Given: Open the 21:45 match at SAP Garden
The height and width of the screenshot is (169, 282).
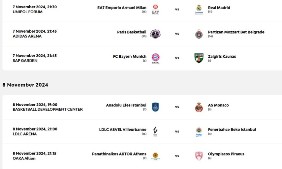Looking at the screenshot, I should tap(35, 58).
